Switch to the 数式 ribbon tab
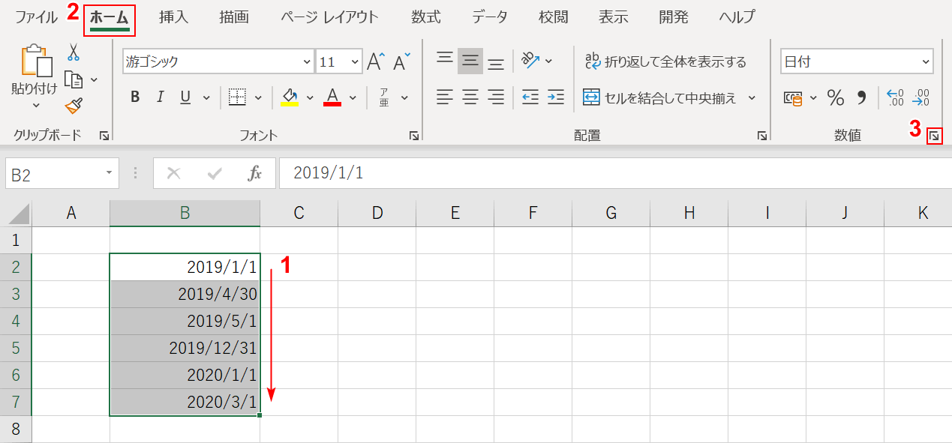 (425, 16)
